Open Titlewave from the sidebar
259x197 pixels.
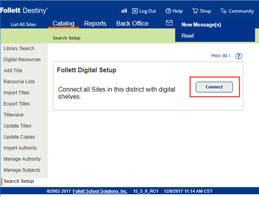pos(13,115)
